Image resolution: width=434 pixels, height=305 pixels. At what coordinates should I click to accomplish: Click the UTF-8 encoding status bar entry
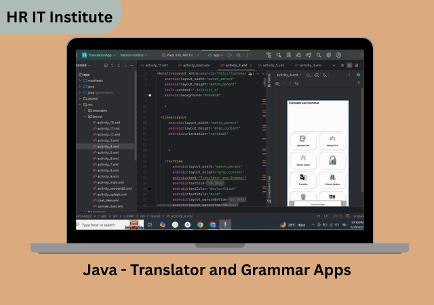336,216
